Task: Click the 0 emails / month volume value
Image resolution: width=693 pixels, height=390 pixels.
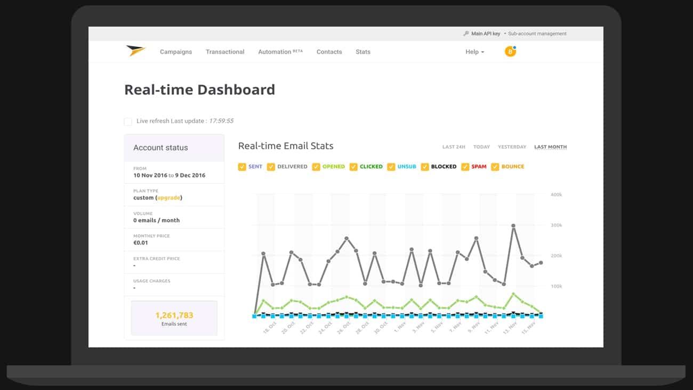Action: 156,220
